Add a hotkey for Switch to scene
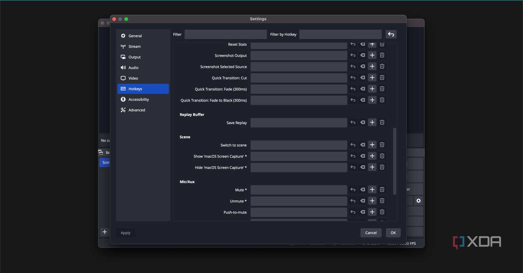Image resolution: width=523 pixels, height=273 pixels. click(x=372, y=145)
